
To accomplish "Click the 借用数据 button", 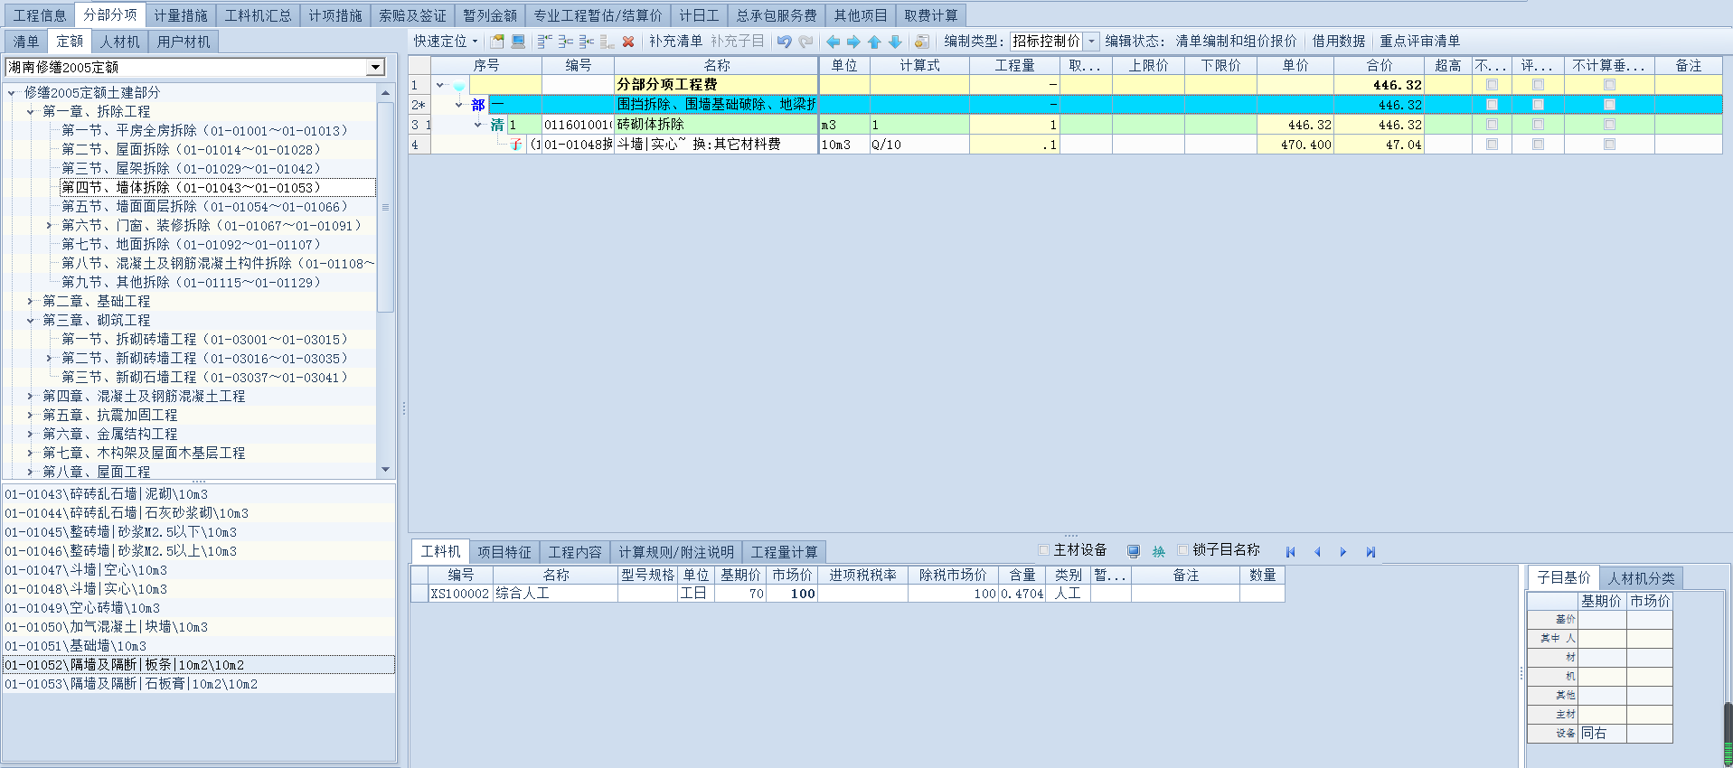I will click(1339, 42).
